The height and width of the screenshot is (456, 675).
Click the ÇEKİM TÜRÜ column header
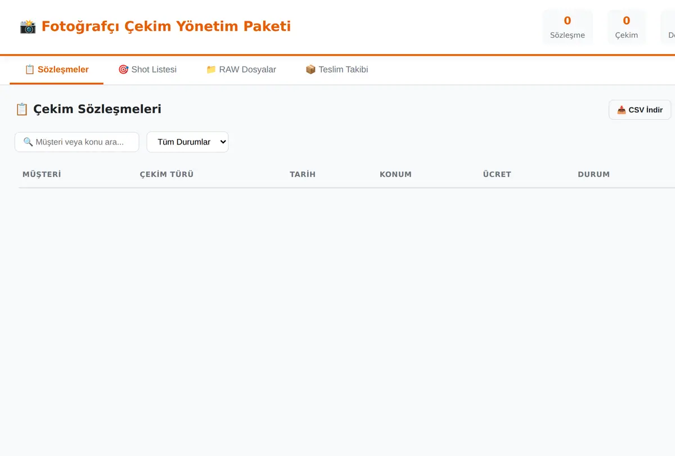166,174
